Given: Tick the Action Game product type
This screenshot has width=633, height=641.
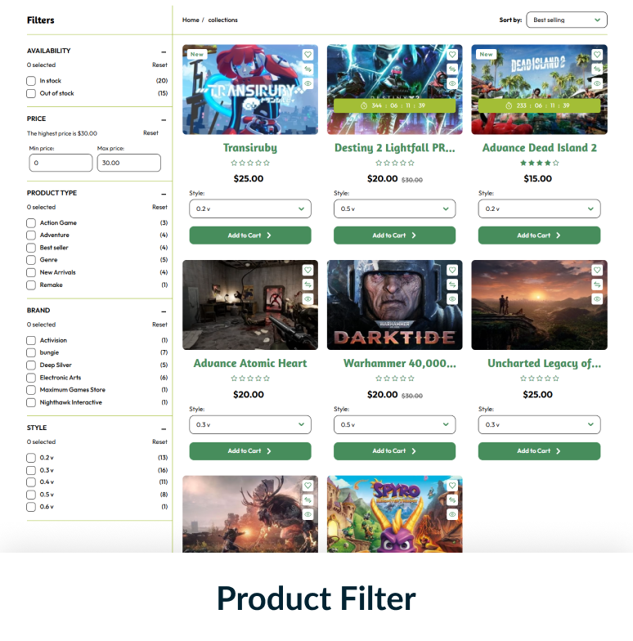Looking at the screenshot, I should coord(31,223).
